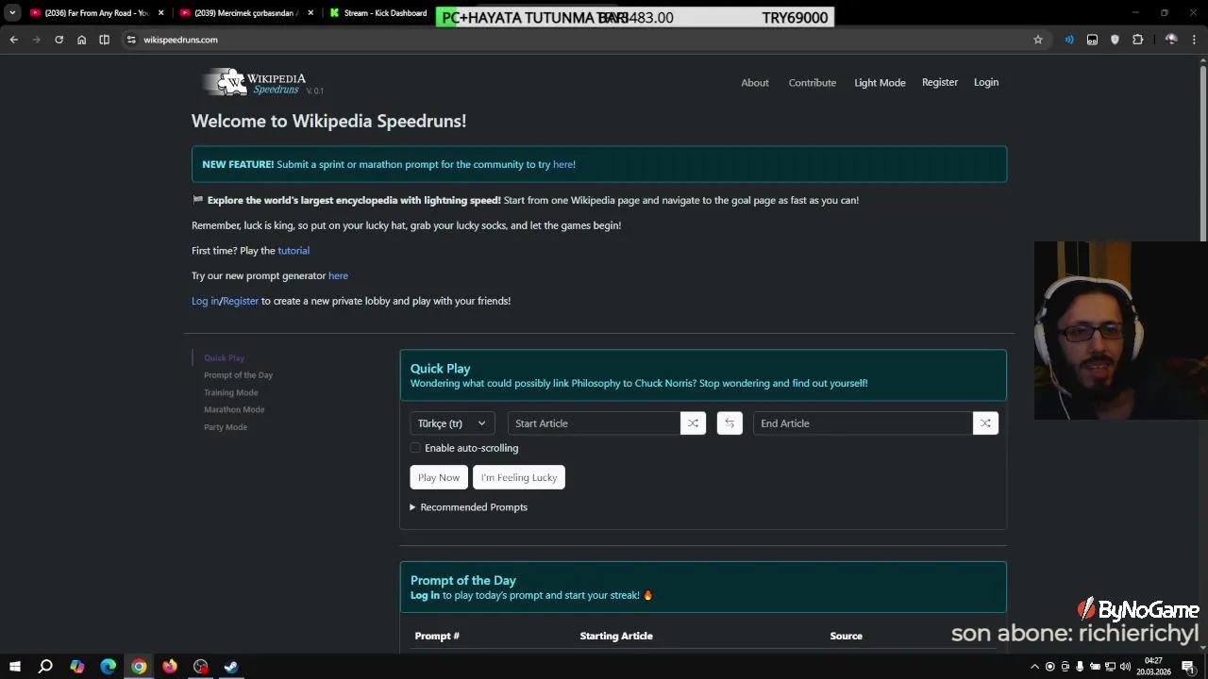The width and height of the screenshot is (1208, 679).
Task: Follow 'Register' link in intro text
Action: tap(241, 301)
